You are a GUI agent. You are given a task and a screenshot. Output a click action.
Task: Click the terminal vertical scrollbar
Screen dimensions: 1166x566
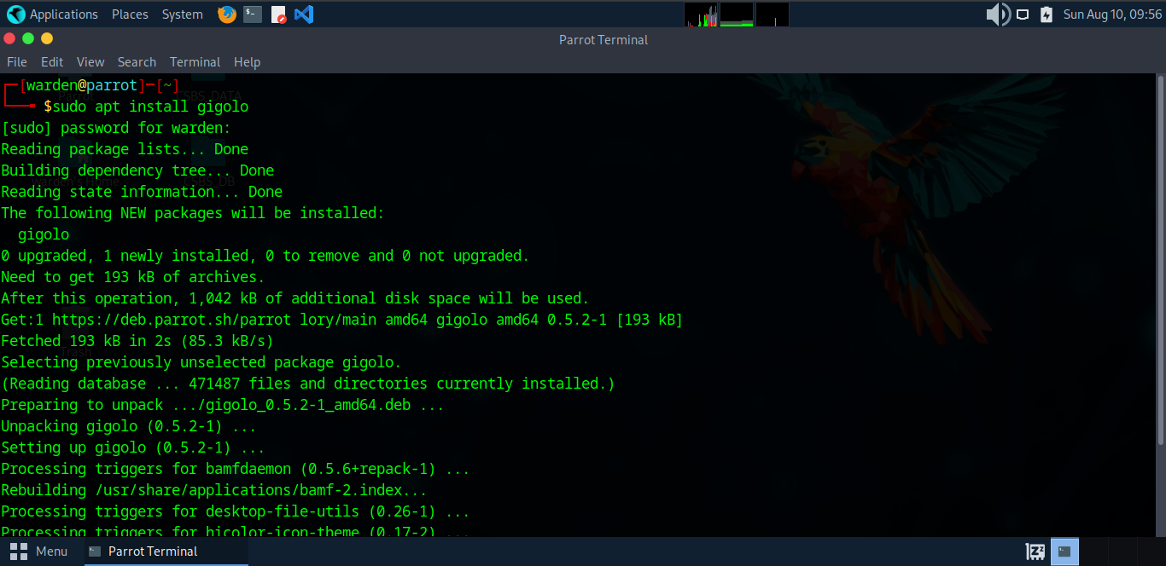coord(1160,256)
